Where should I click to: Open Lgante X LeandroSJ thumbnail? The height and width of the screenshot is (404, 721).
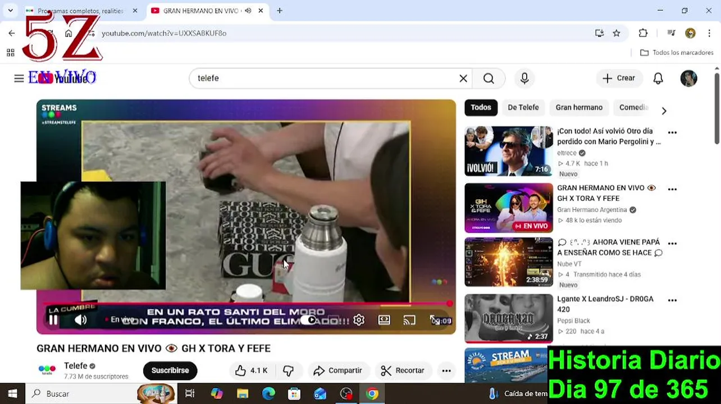509,318
